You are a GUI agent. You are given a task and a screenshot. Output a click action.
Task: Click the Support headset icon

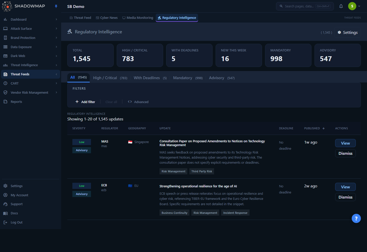pos(5,204)
